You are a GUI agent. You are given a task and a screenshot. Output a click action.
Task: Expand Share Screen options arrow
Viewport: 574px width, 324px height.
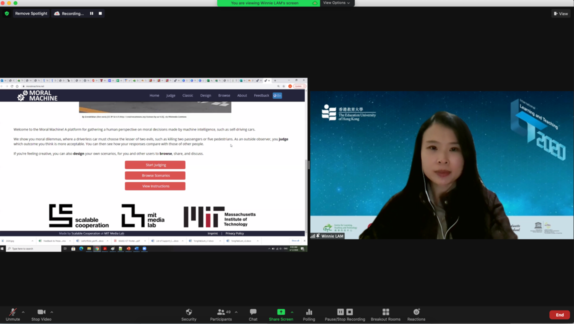292,312
